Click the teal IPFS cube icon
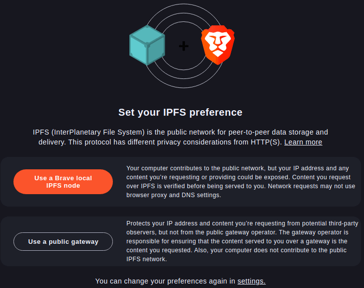The image size is (364, 288). [147, 46]
